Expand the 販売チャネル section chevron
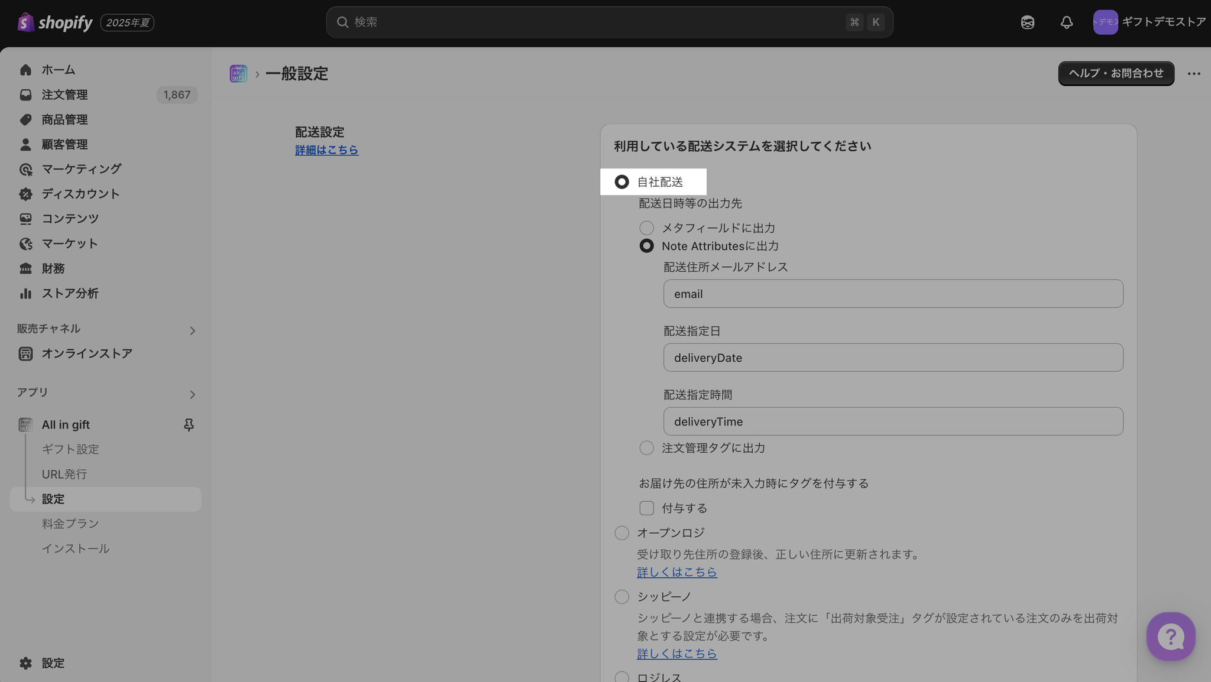Image resolution: width=1211 pixels, height=682 pixels. pyautogui.click(x=192, y=331)
